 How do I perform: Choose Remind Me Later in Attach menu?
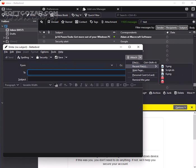143,80
